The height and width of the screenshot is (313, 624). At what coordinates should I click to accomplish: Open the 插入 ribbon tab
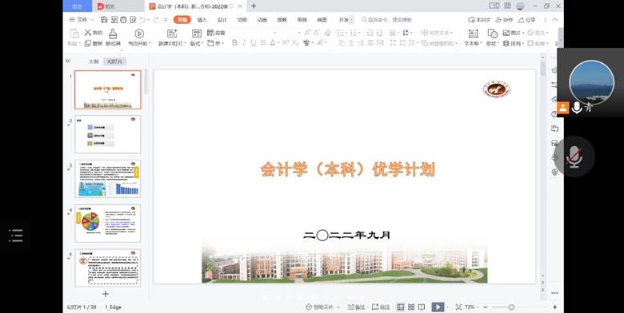[202, 19]
